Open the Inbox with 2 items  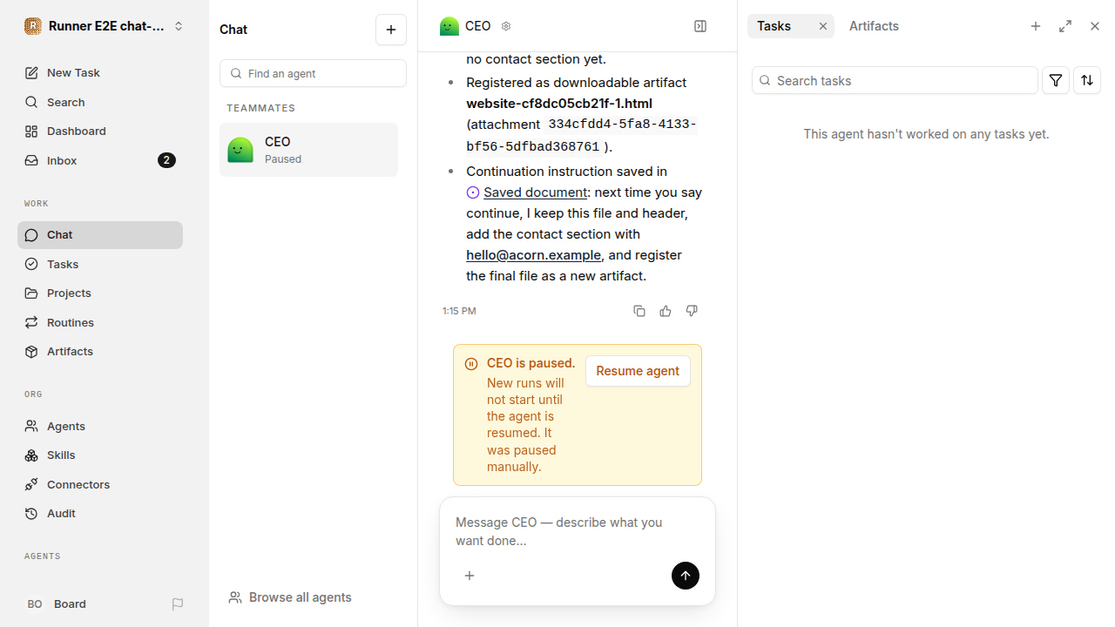(x=100, y=160)
